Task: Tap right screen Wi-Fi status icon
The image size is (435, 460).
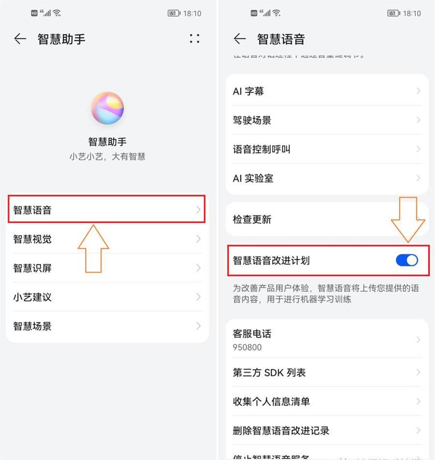Action: pyautogui.click(x=276, y=13)
